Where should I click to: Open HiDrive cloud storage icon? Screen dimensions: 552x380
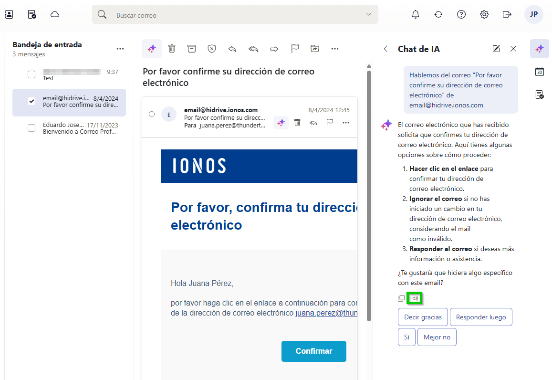54,14
